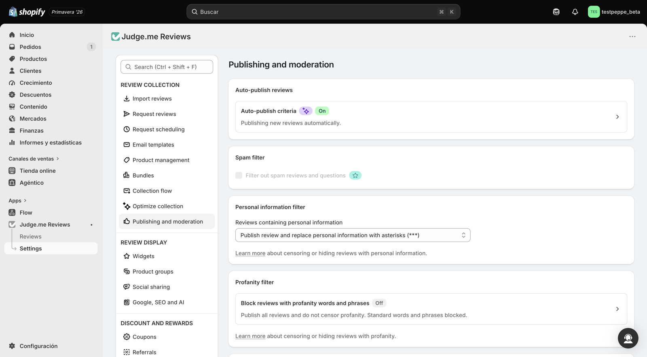Open Crecimiento in the sidebar

[51, 83]
